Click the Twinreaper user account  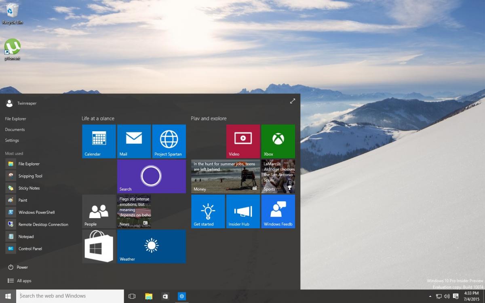click(x=21, y=103)
